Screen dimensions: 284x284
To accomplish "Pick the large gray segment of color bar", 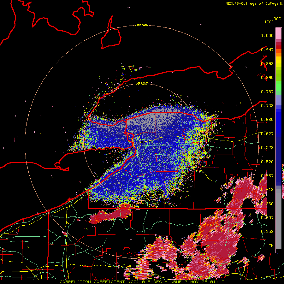I will [279, 219].
